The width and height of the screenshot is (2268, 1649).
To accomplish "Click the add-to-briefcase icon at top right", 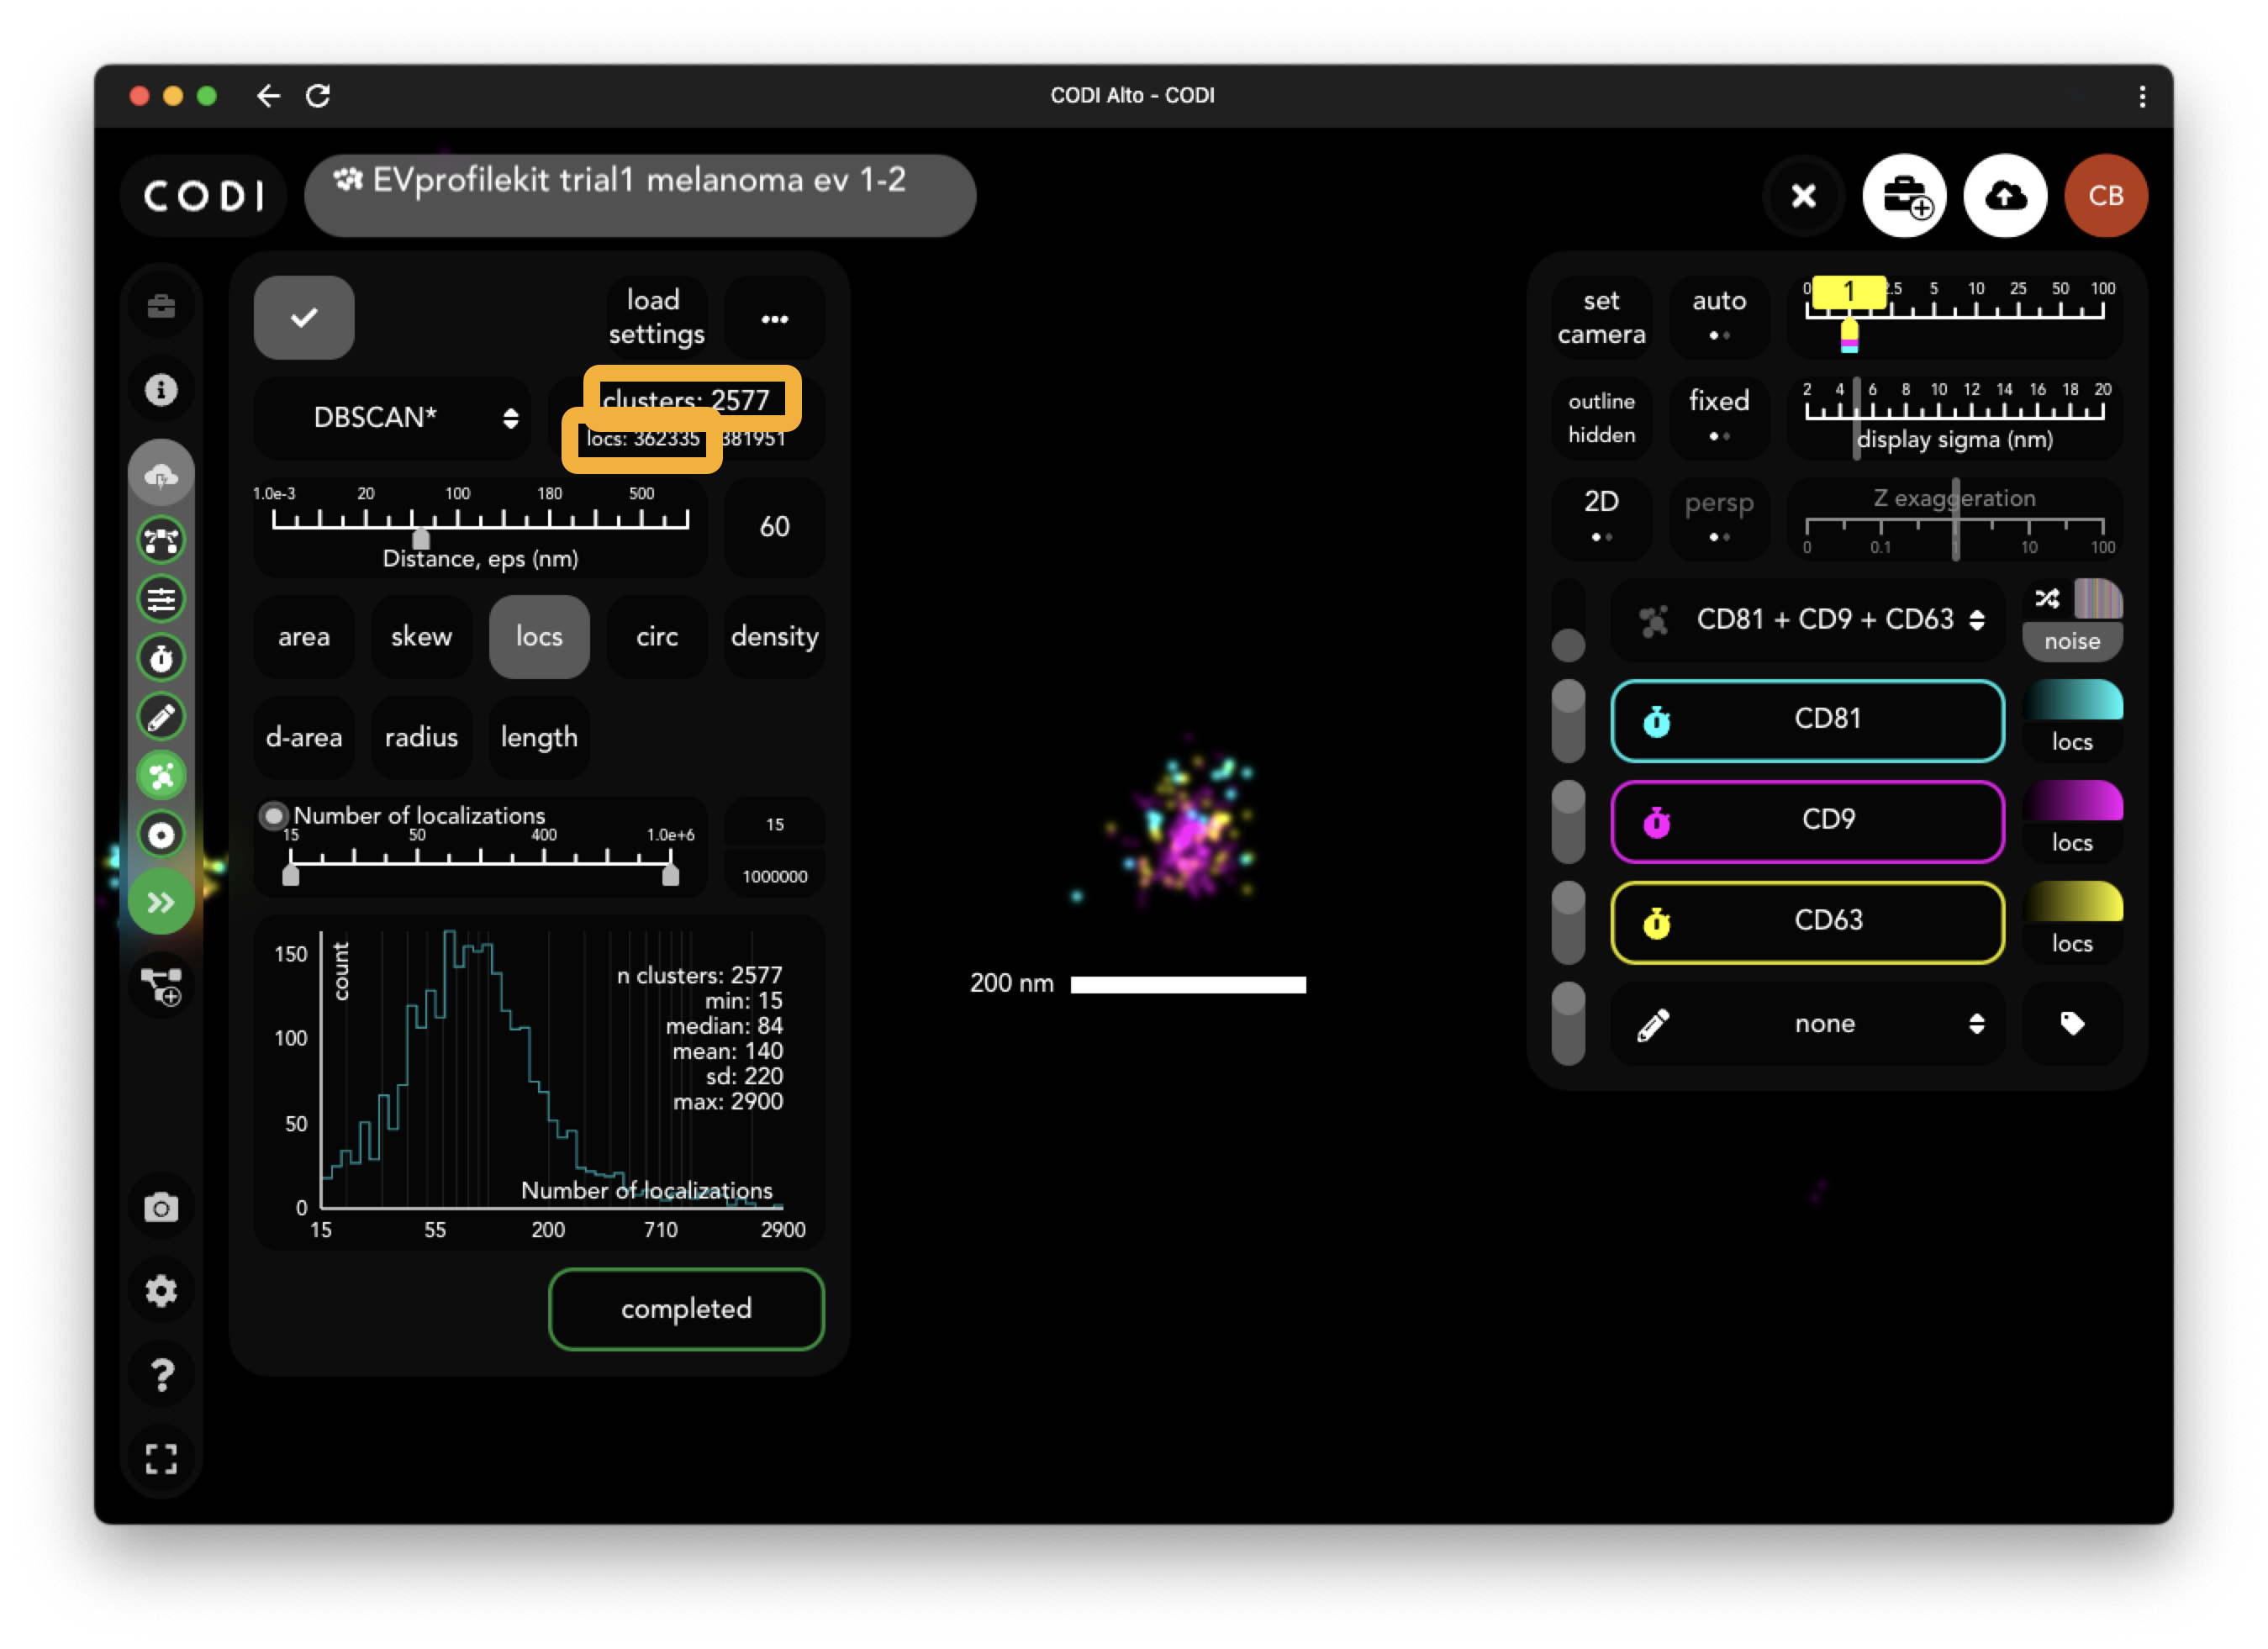I will point(1905,196).
